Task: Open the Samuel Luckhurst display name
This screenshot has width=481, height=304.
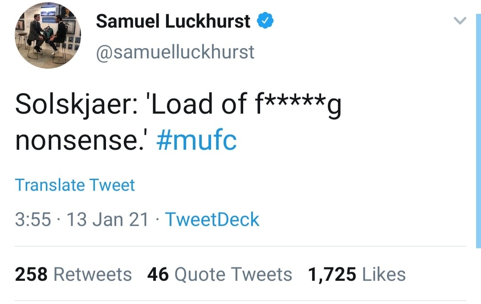Action: (x=173, y=21)
